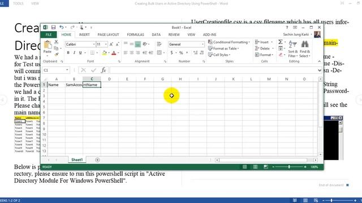The image size is (362, 203).
Task: Open the VIEW tab in Excel ribbon
Action: (x=191, y=34)
